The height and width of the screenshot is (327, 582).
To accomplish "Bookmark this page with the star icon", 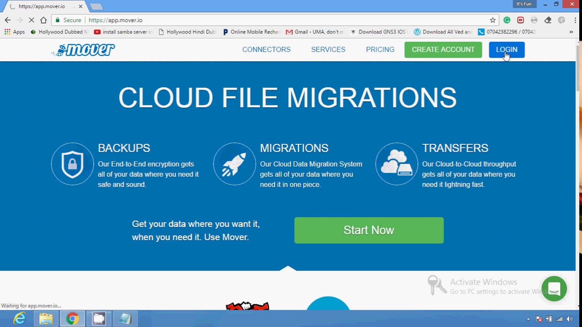I will [x=492, y=20].
